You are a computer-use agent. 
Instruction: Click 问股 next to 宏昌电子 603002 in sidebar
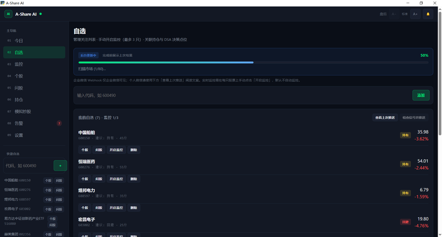tap(59, 209)
